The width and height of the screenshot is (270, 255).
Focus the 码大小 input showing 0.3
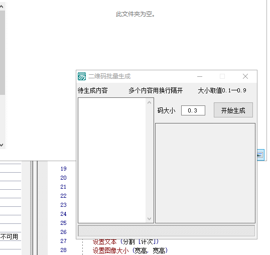pyautogui.click(x=193, y=110)
